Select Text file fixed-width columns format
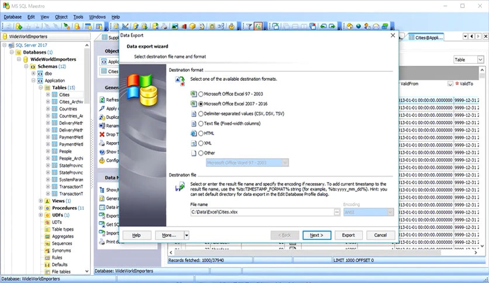Screen dimensions: 489x283 (x=201, y=123)
